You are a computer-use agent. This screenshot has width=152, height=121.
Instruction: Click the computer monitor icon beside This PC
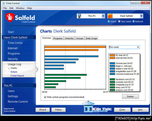coord(80,16)
